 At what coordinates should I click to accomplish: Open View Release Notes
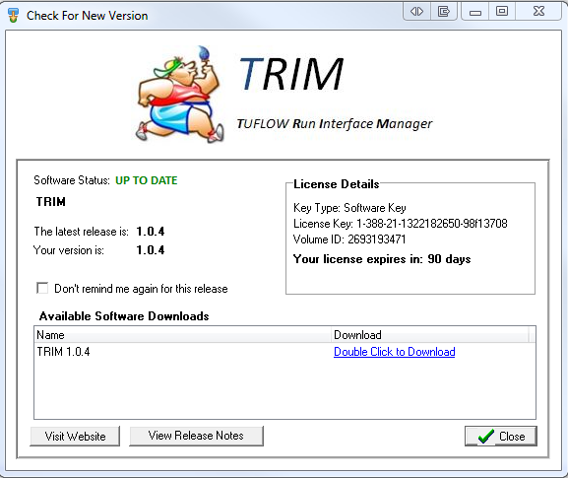(x=196, y=436)
